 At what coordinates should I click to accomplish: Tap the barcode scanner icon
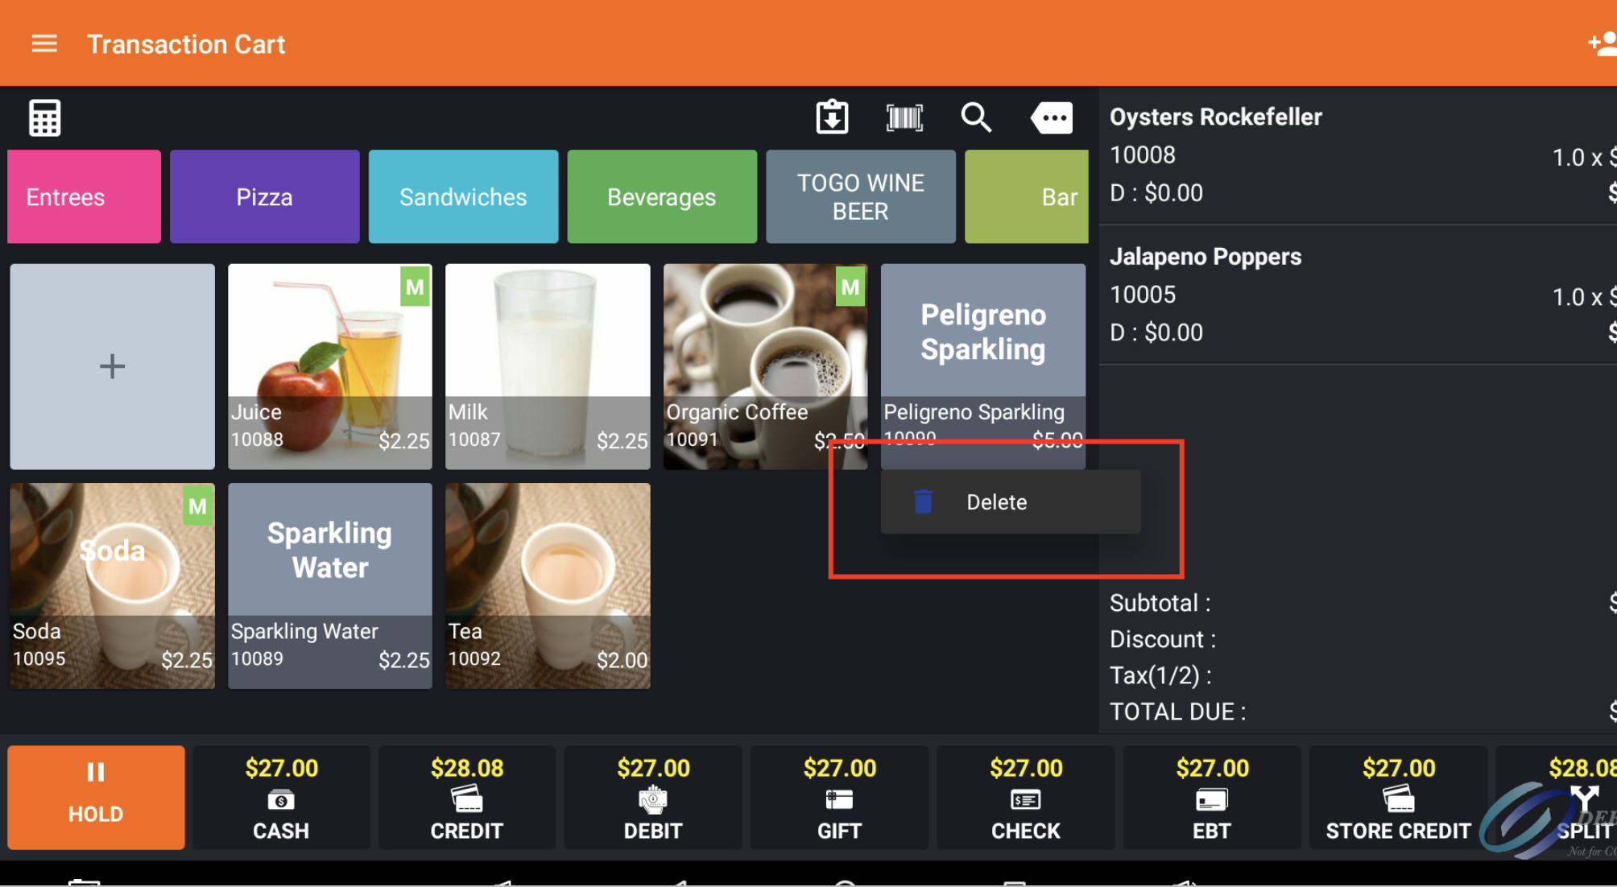pyautogui.click(x=904, y=118)
